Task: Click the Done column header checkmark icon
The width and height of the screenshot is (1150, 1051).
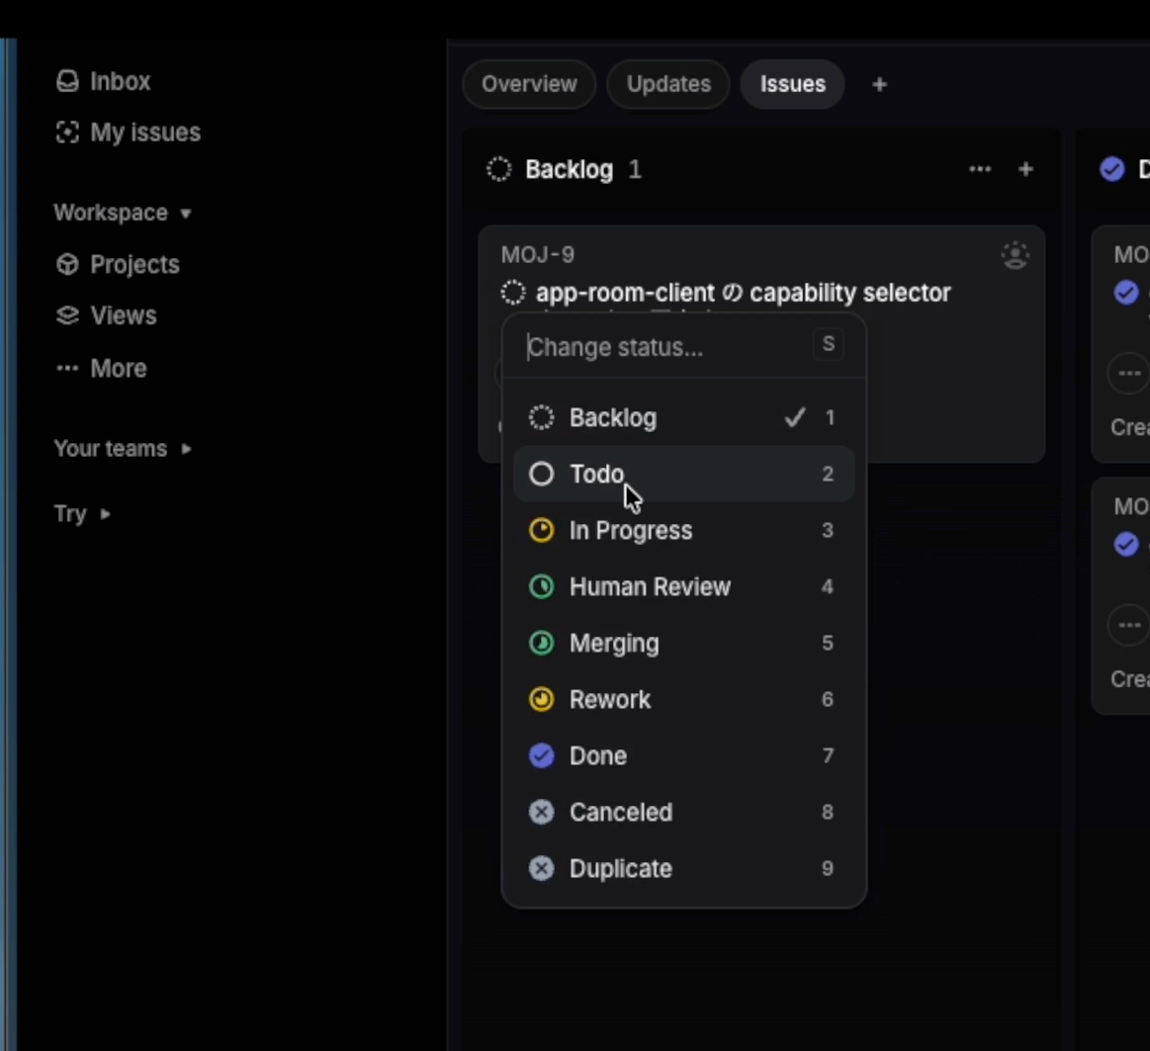Action: (1112, 169)
